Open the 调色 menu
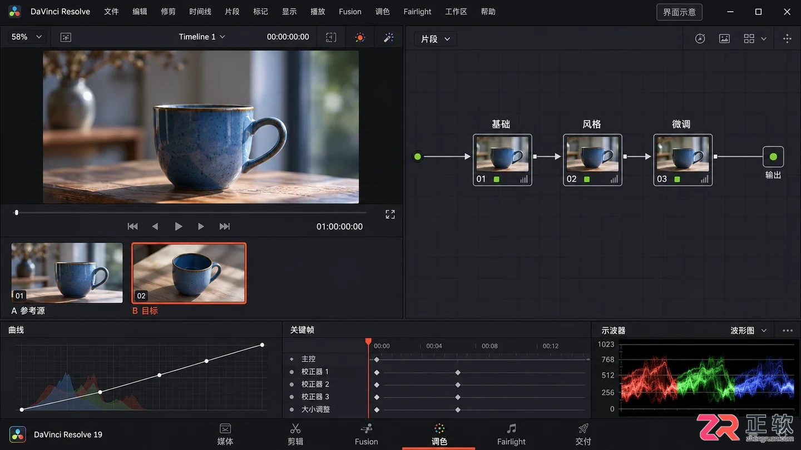The image size is (801, 450). point(383,12)
